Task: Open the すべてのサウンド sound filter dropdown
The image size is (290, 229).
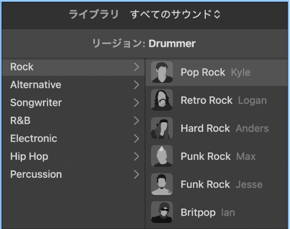Action: tap(175, 14)
